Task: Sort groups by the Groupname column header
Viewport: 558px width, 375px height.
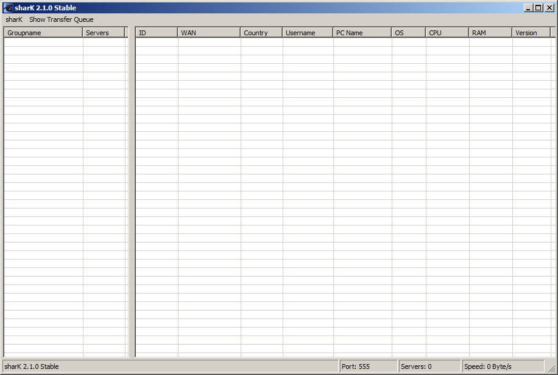Action: pos(43,33)
